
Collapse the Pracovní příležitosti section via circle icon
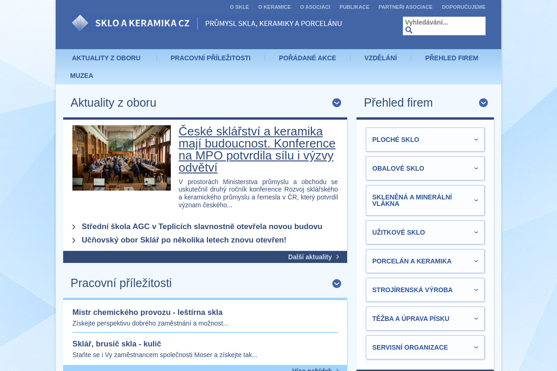337,283
